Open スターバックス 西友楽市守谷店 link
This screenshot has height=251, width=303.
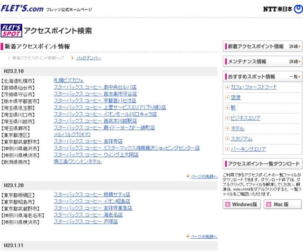[x=96, y=94]
